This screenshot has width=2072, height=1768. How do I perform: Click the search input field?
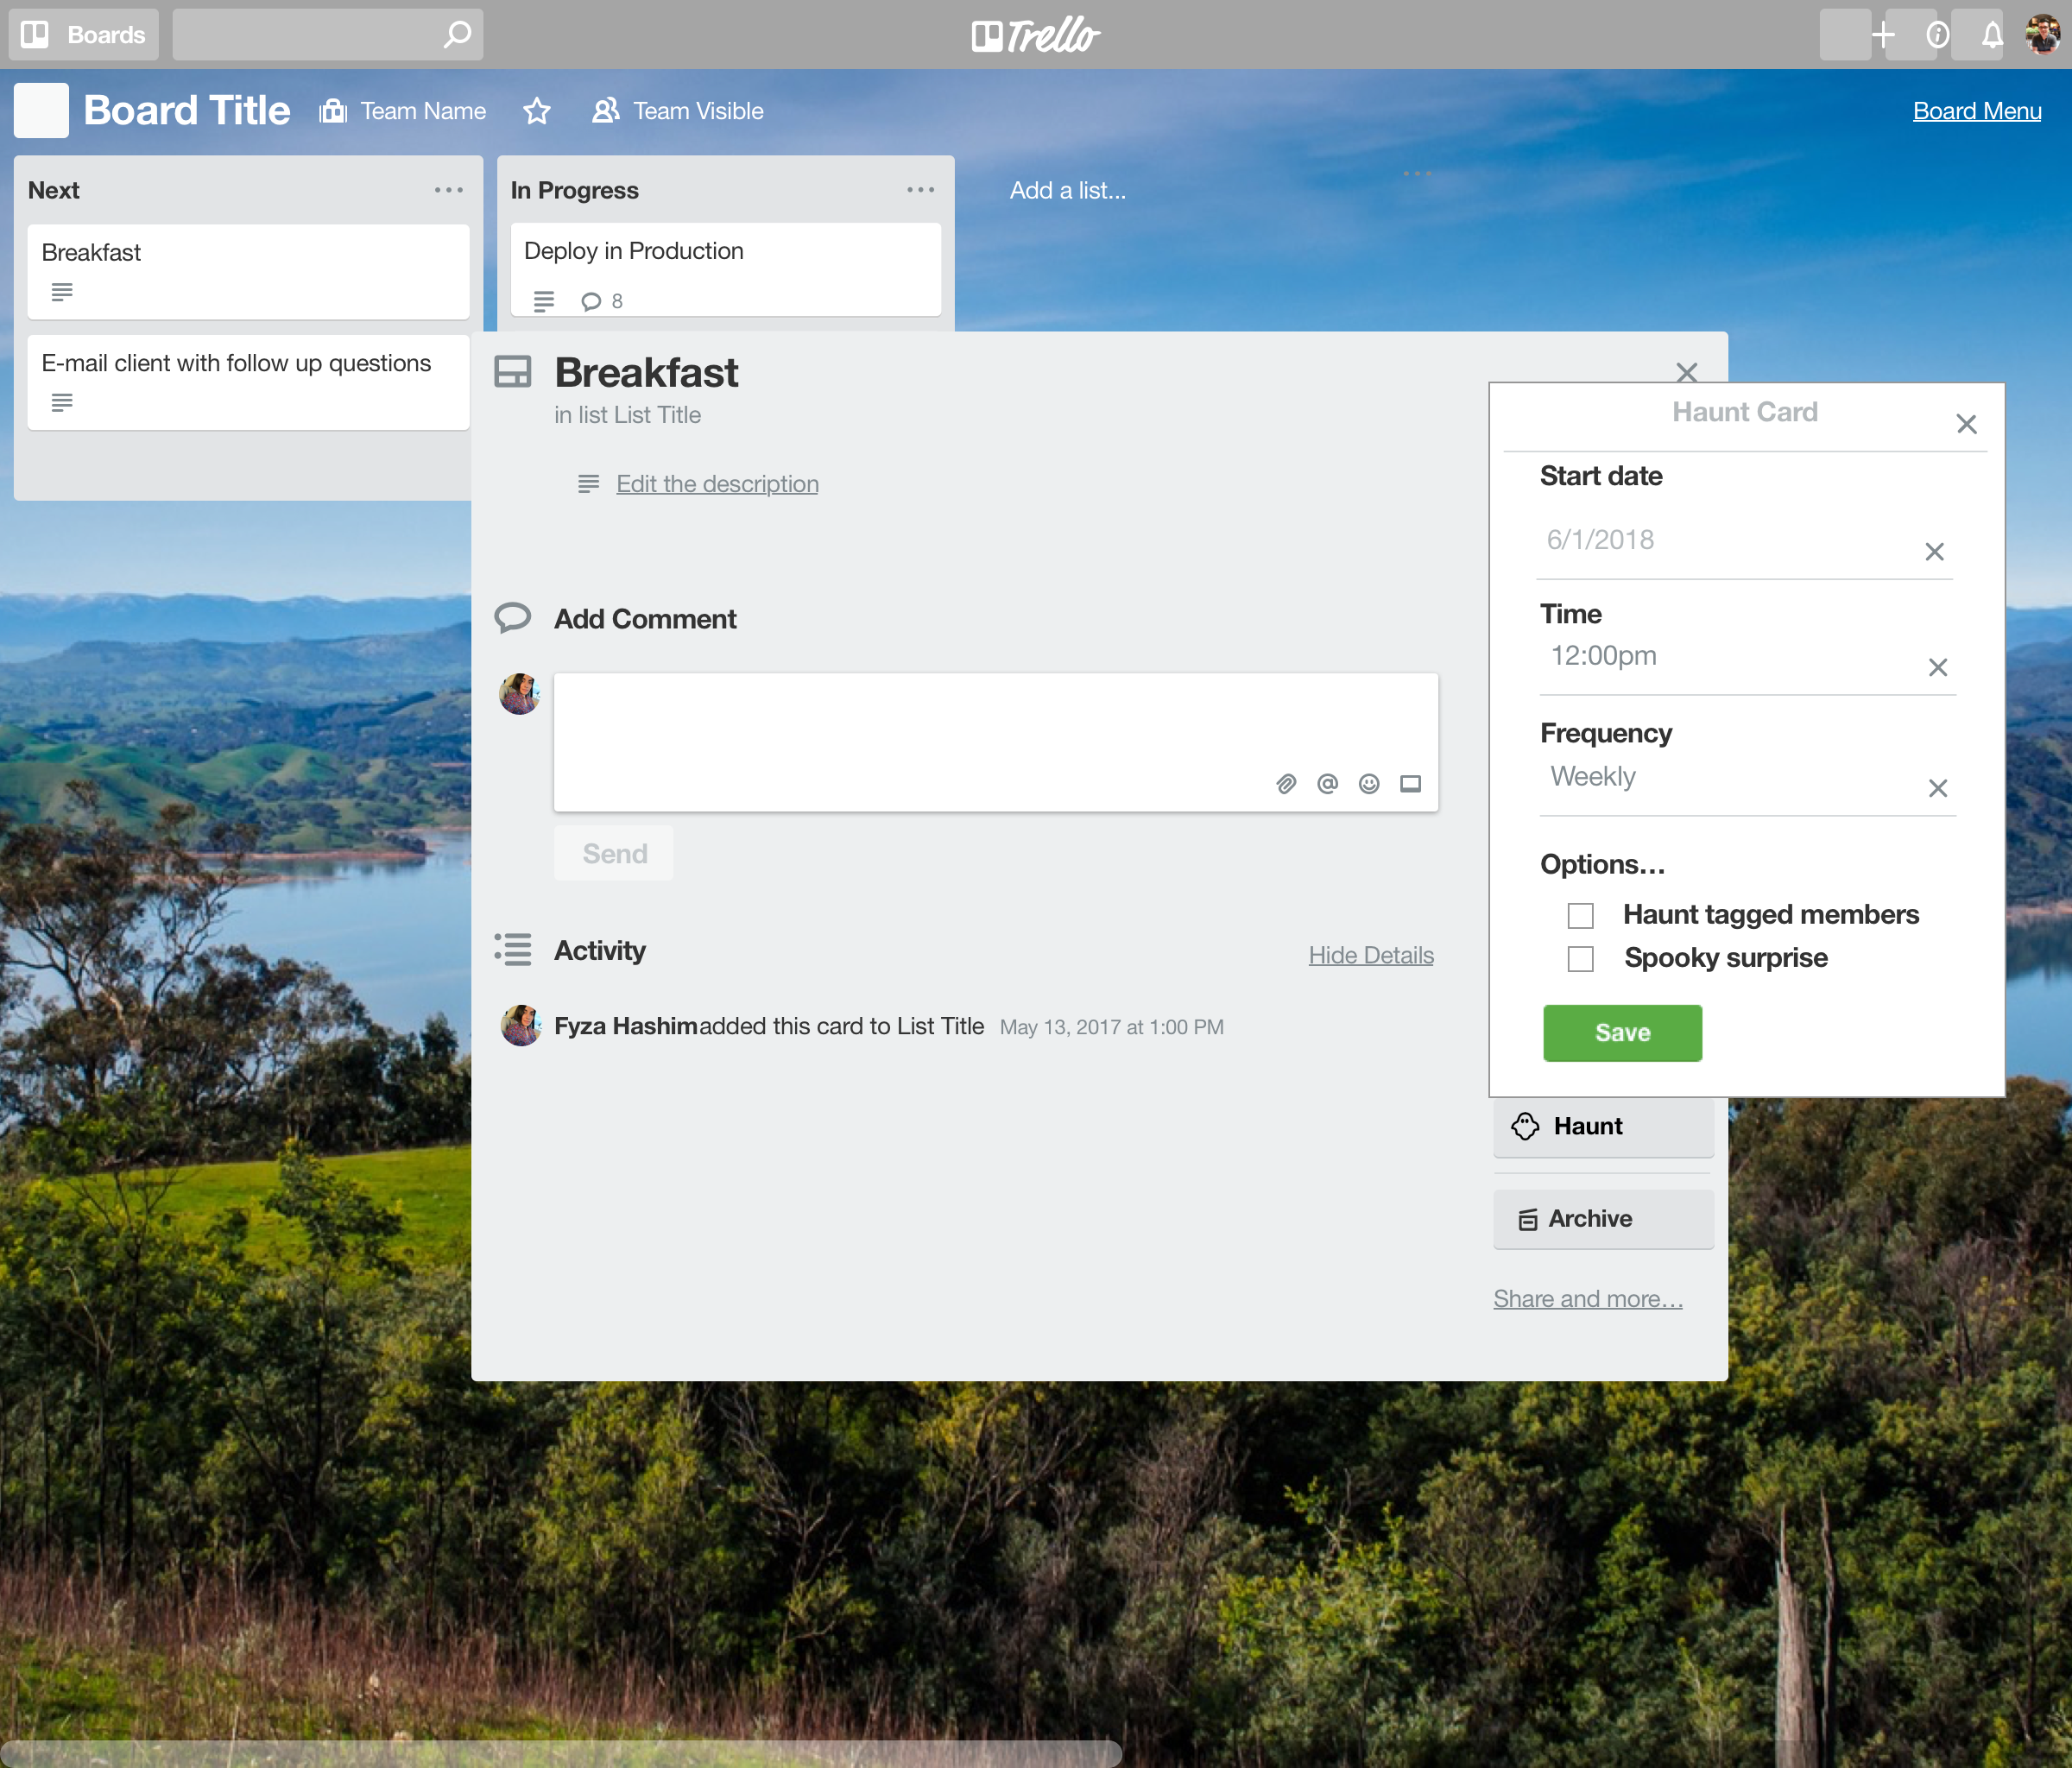[327, 35]
